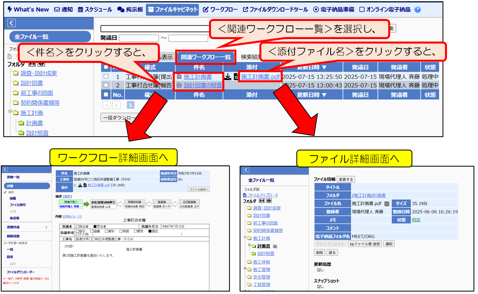Screen dimensions: 478x294
Task: Expand the 施工管理 folder in the tree
Action: [x=245, y=269]
